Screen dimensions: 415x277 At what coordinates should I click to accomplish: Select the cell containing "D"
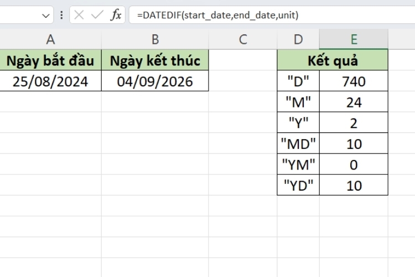coord(298,81)
